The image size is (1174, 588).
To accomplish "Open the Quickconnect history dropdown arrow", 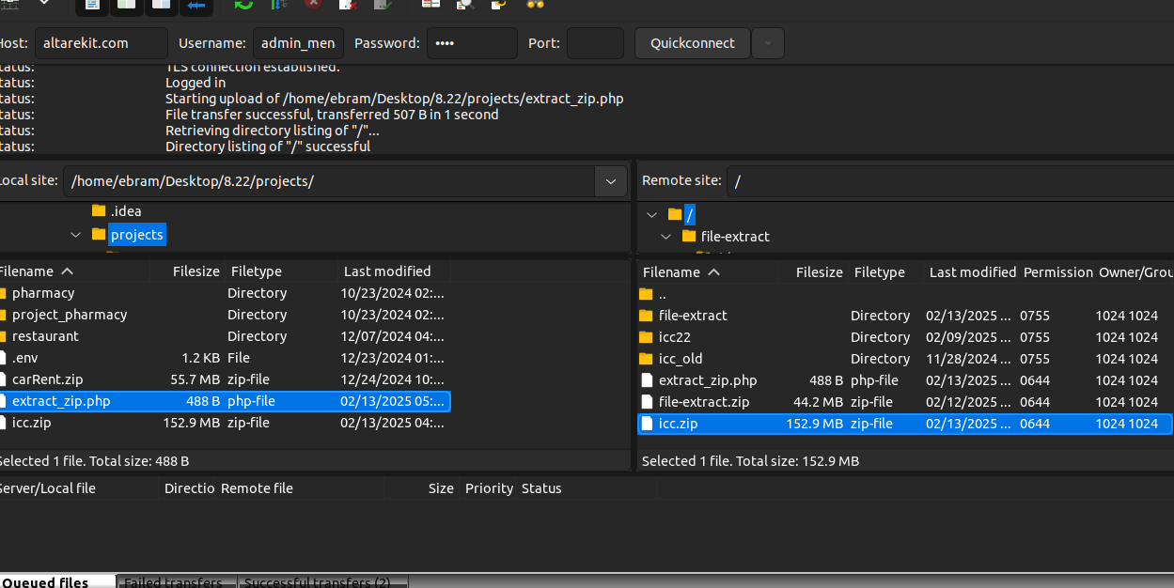I will pos(768,43).
